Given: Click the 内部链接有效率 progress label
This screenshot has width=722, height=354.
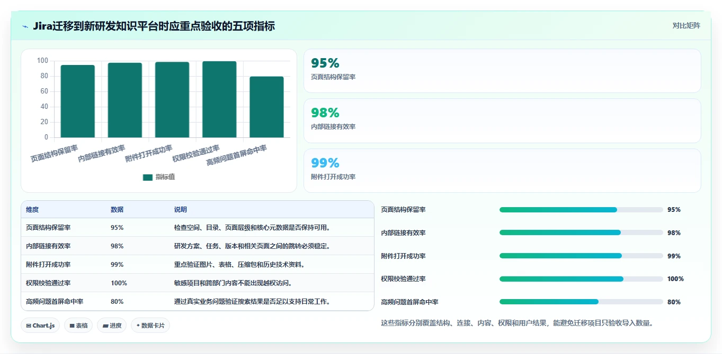Looking at the screenshot, I should [x=403, y=233].
